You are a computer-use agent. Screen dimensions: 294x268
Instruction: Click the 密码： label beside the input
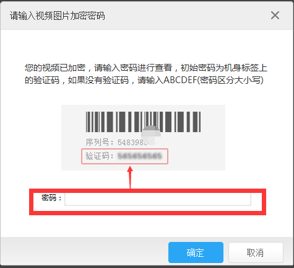coord(51,198)
